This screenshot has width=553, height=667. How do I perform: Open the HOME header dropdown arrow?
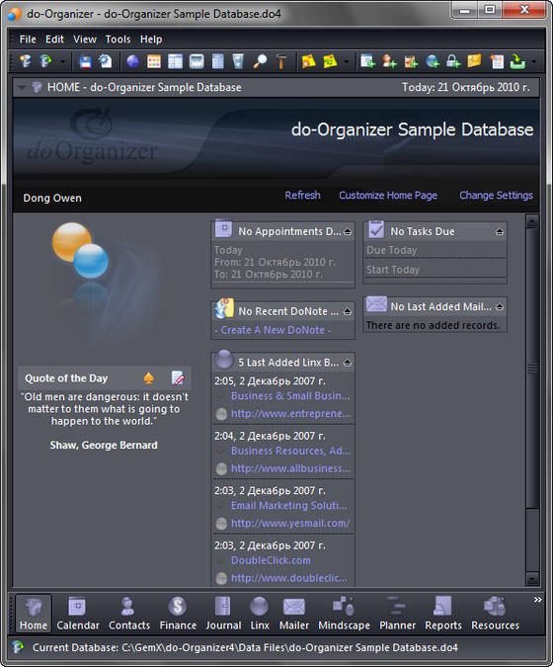(22, 88)
